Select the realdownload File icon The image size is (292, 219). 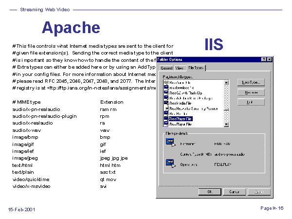[166, 88]
